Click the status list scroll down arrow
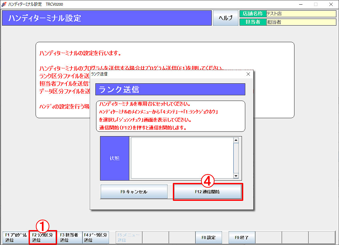Viewport: 339px width, 245px height. click(236, 176)
